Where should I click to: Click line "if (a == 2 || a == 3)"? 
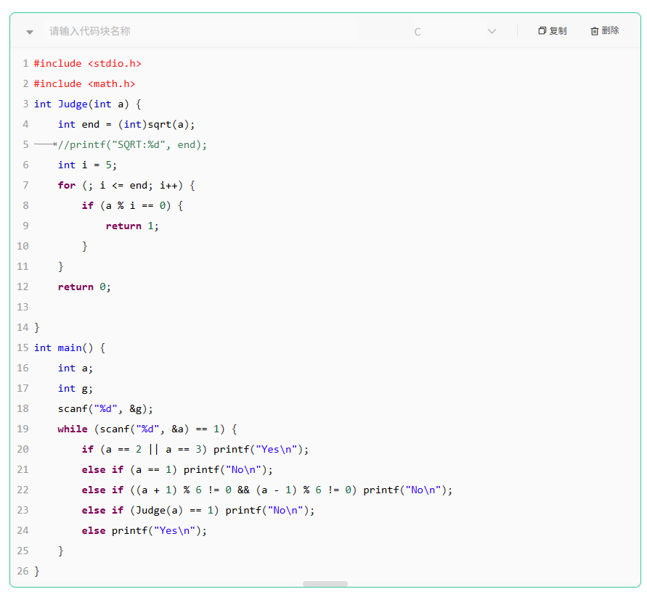pyautogui.click(x=195, y=449)
